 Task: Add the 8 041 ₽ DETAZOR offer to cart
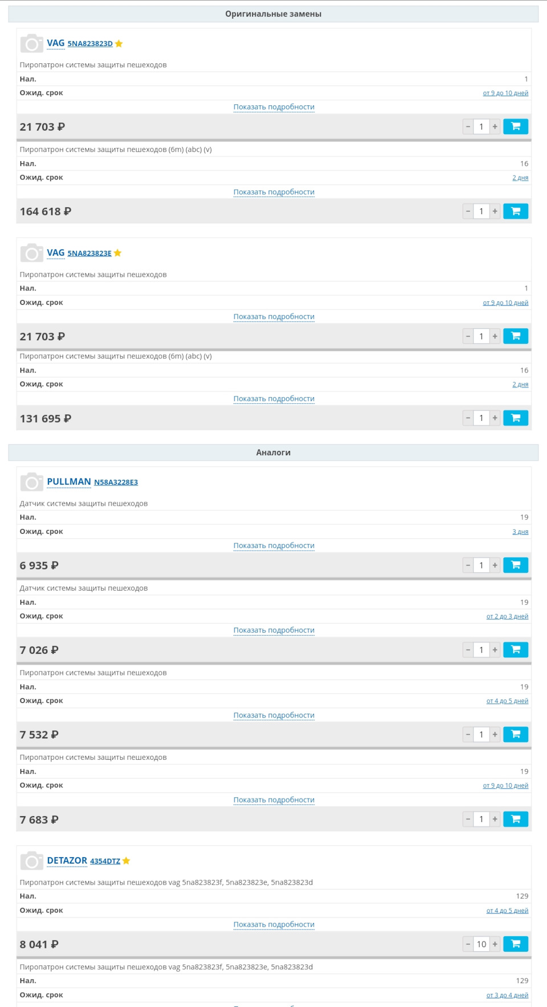point(515,944)
